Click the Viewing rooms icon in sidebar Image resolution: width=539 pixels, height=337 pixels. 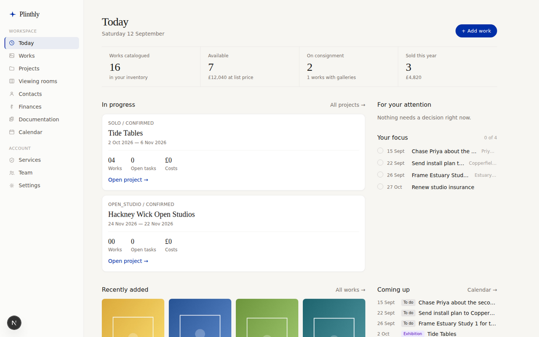pos(12,81)
